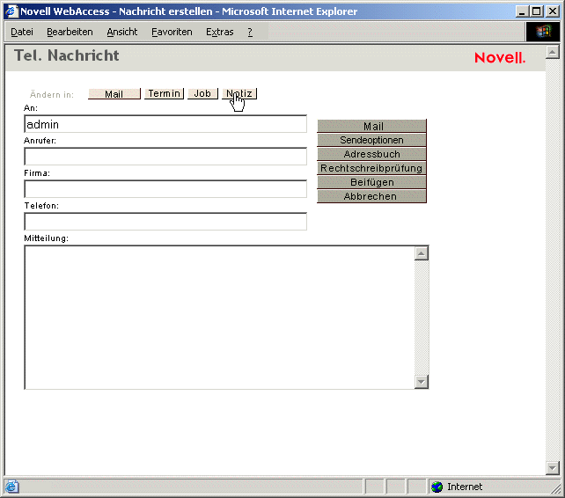
Task: Click the Windows flag throbber icon
Action: 543,32
